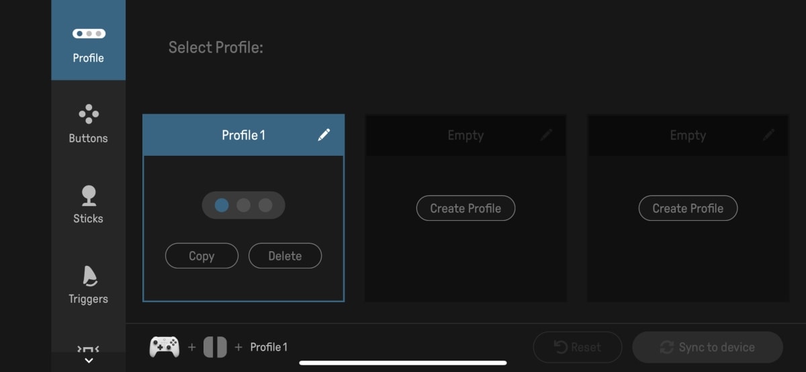This screenshot has width=806, height=372.
Task: Open the Profile tab in sidebar
Action: pos(88,42)
